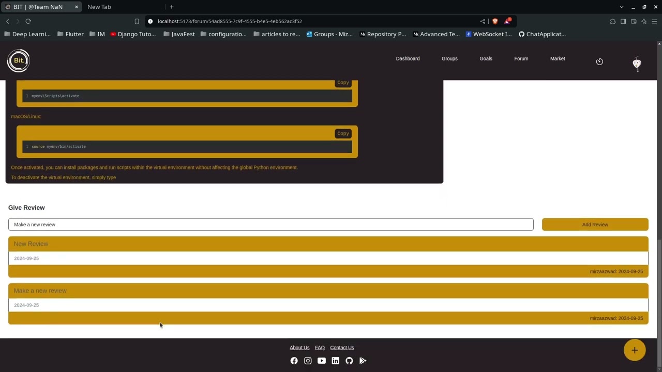Click the share icon in address bar
Image resolution: width=662 pixels, height=372 pixels.
pyautogui.click(x=483, y=21)
